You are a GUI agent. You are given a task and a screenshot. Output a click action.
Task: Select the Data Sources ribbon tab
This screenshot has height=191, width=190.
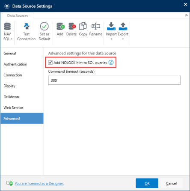point(18,15)
